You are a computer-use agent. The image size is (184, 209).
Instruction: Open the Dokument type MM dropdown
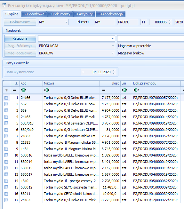(x=66, y=22)
